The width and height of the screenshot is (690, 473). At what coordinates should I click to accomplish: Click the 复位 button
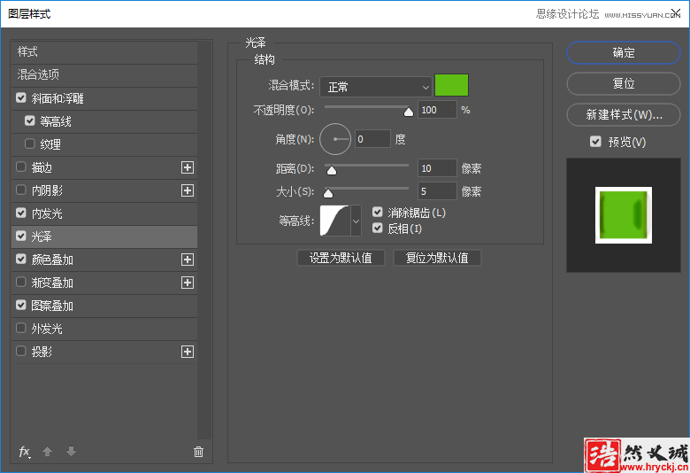click(x=624, y=84)
